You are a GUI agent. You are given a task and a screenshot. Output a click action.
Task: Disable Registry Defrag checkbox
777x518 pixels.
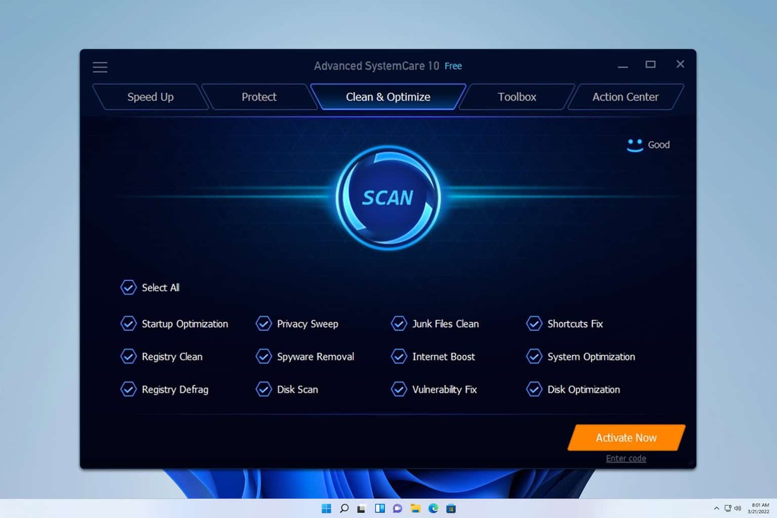128,390
